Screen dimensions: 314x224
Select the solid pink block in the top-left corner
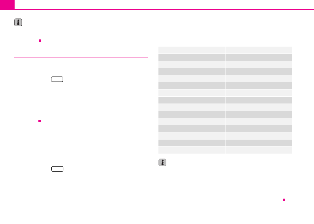point(7,5)
